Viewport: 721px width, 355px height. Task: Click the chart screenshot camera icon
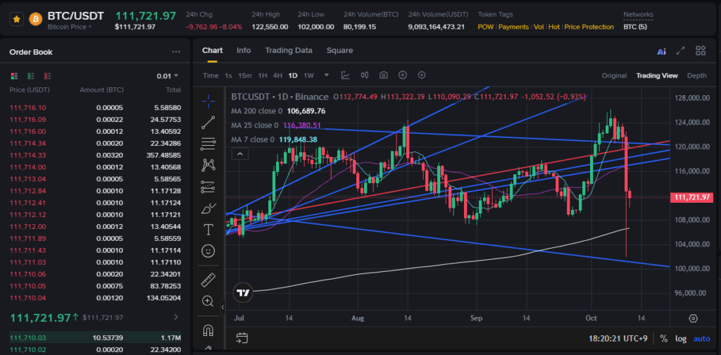click(384, 75)
